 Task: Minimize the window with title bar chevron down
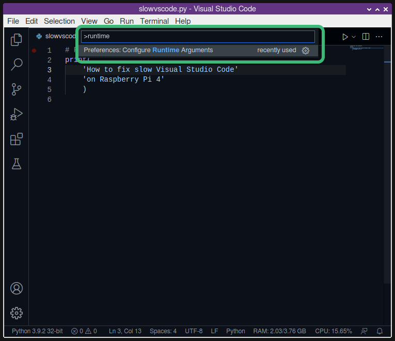(x=369, y=9)
